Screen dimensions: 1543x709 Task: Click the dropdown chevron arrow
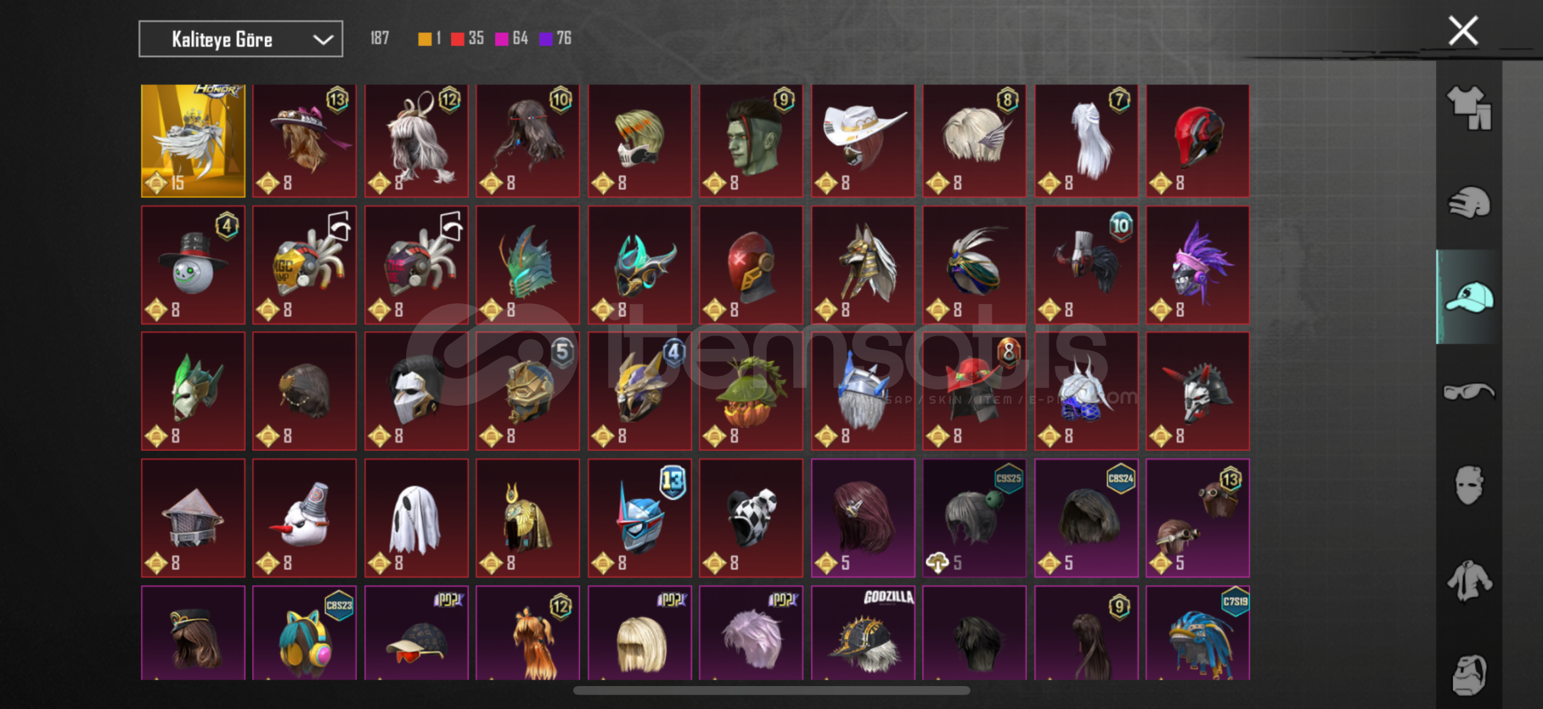pos(323,39)
